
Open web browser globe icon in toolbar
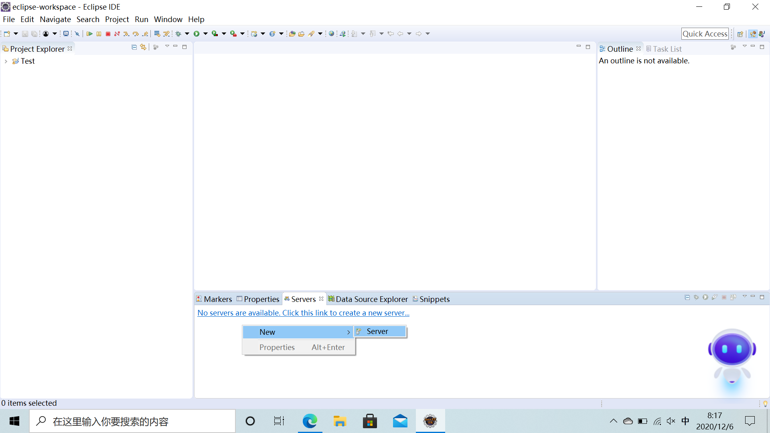[x=331, y=34]
